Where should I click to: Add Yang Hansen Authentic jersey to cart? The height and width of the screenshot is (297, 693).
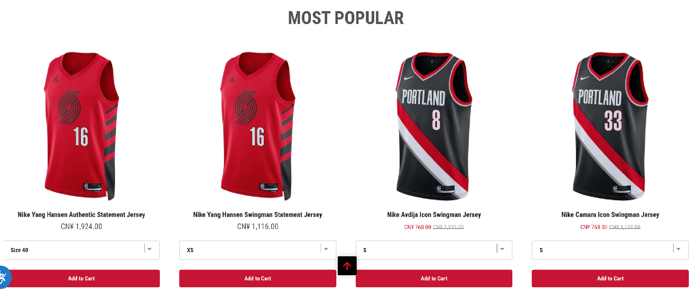click(81, 278)
